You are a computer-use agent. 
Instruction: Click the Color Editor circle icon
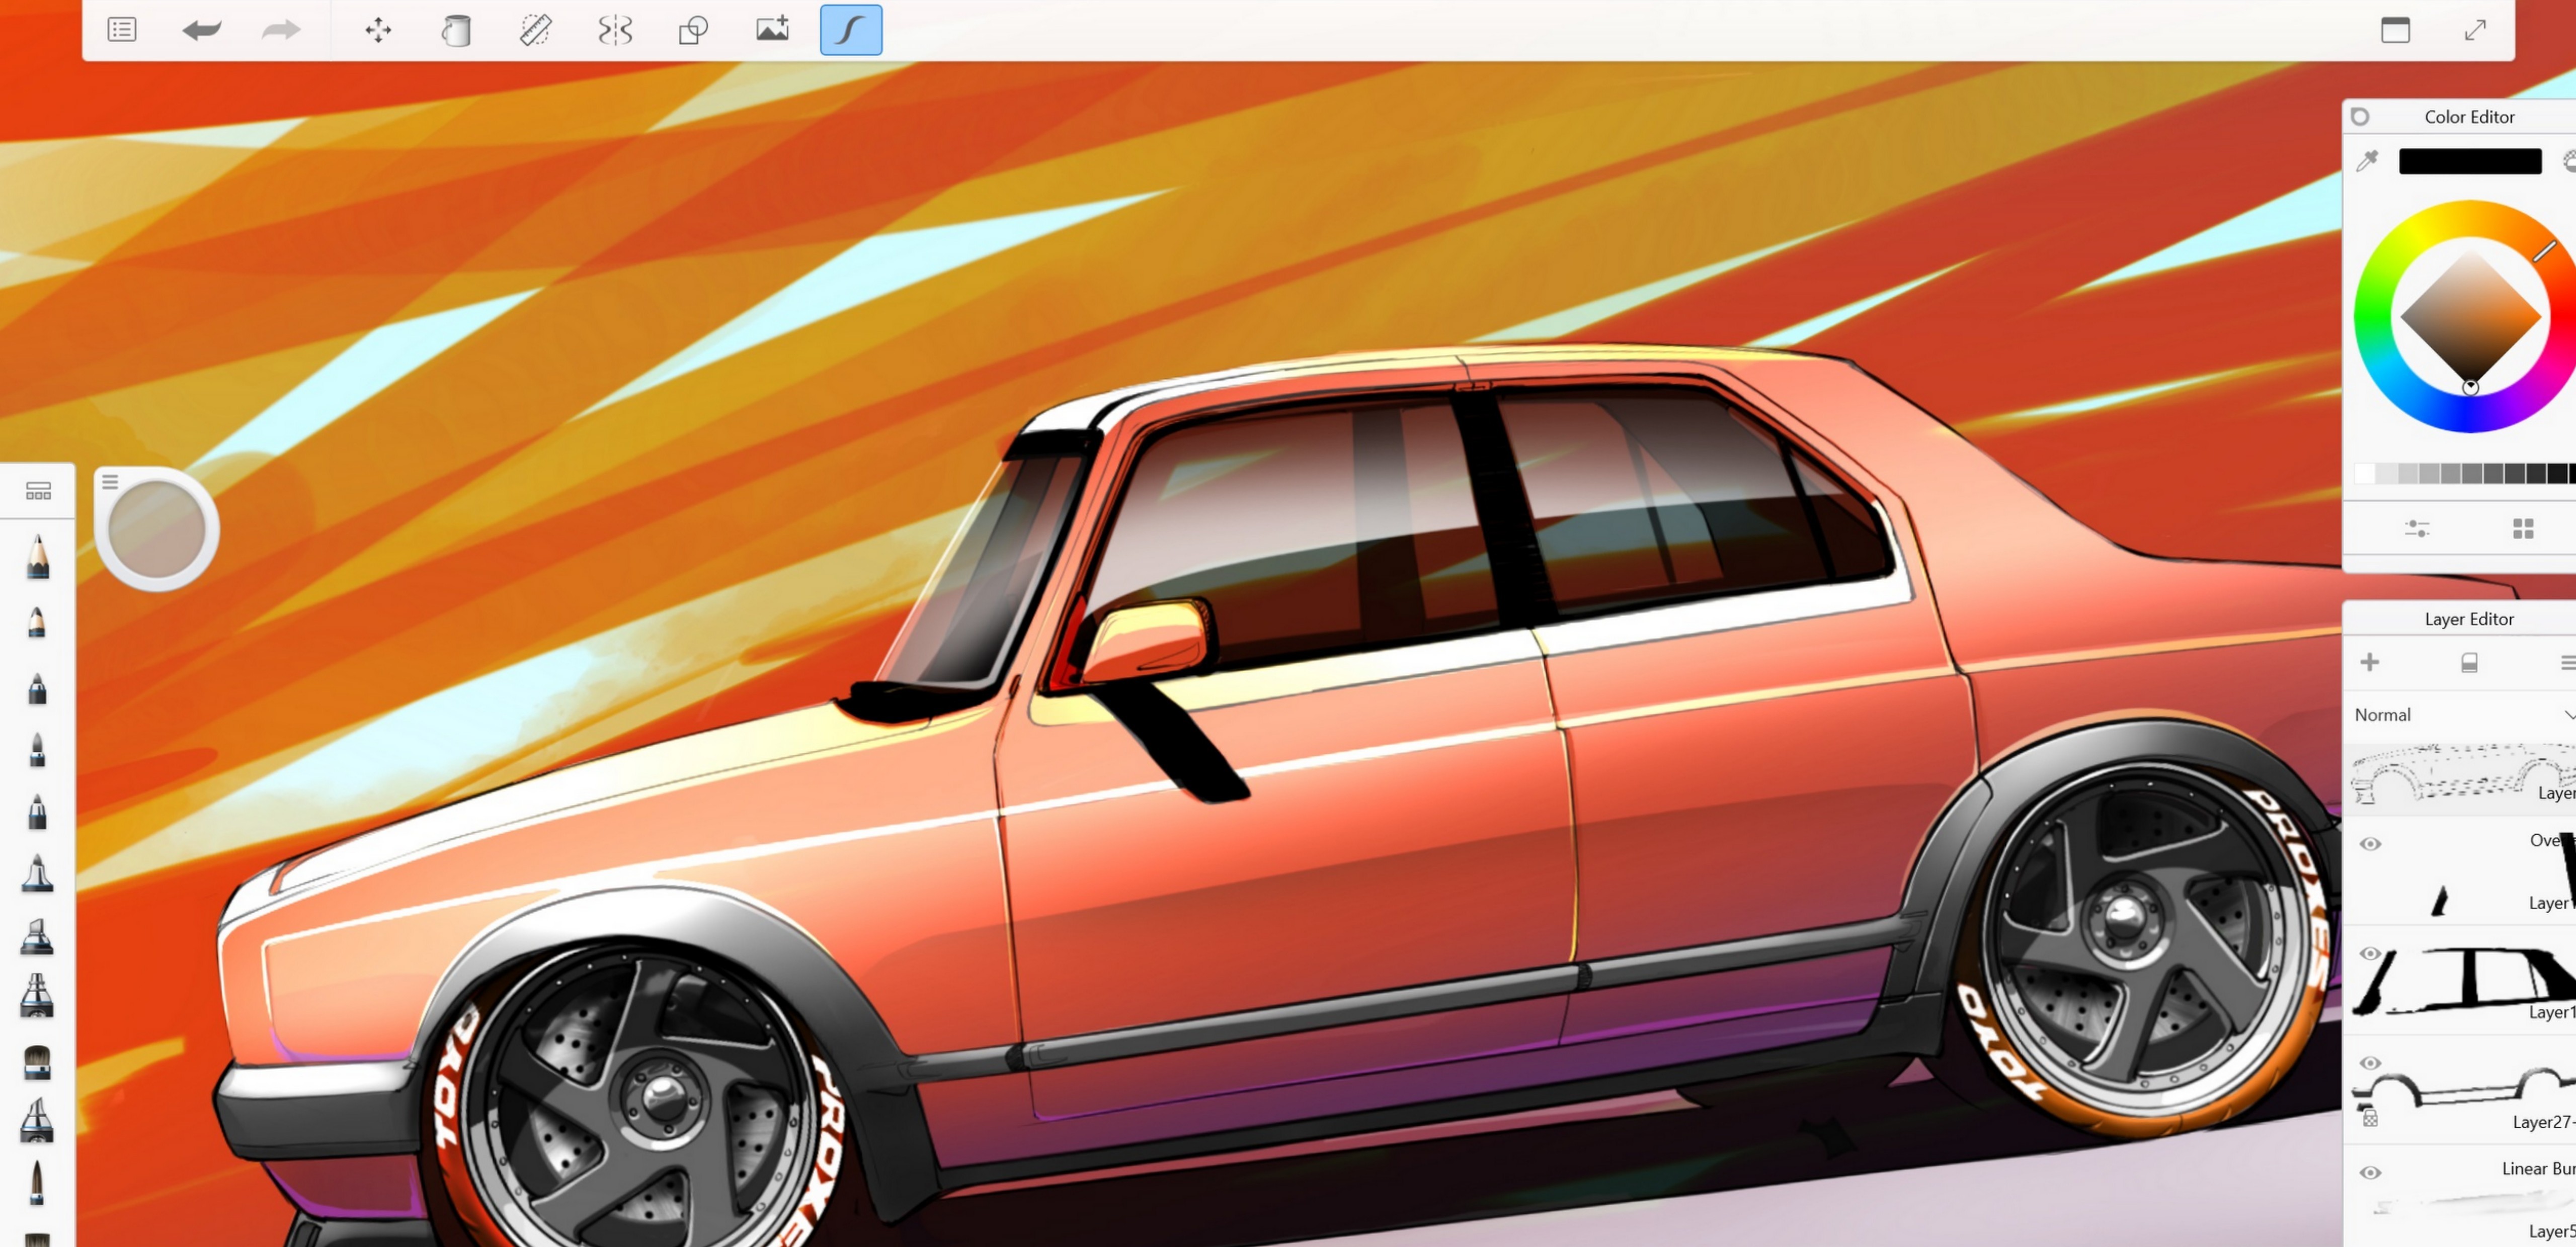click(2360, 117)
